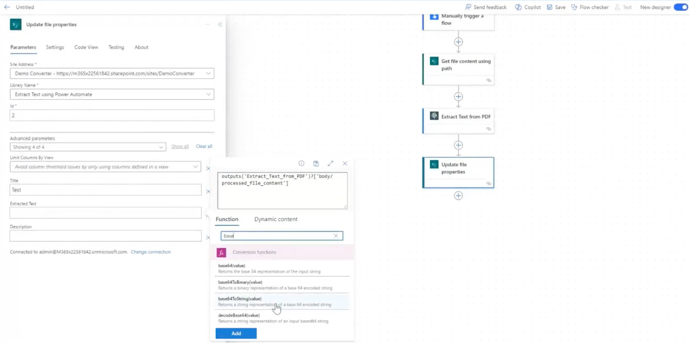Open the Site Address dropdown

coord(208,74)
